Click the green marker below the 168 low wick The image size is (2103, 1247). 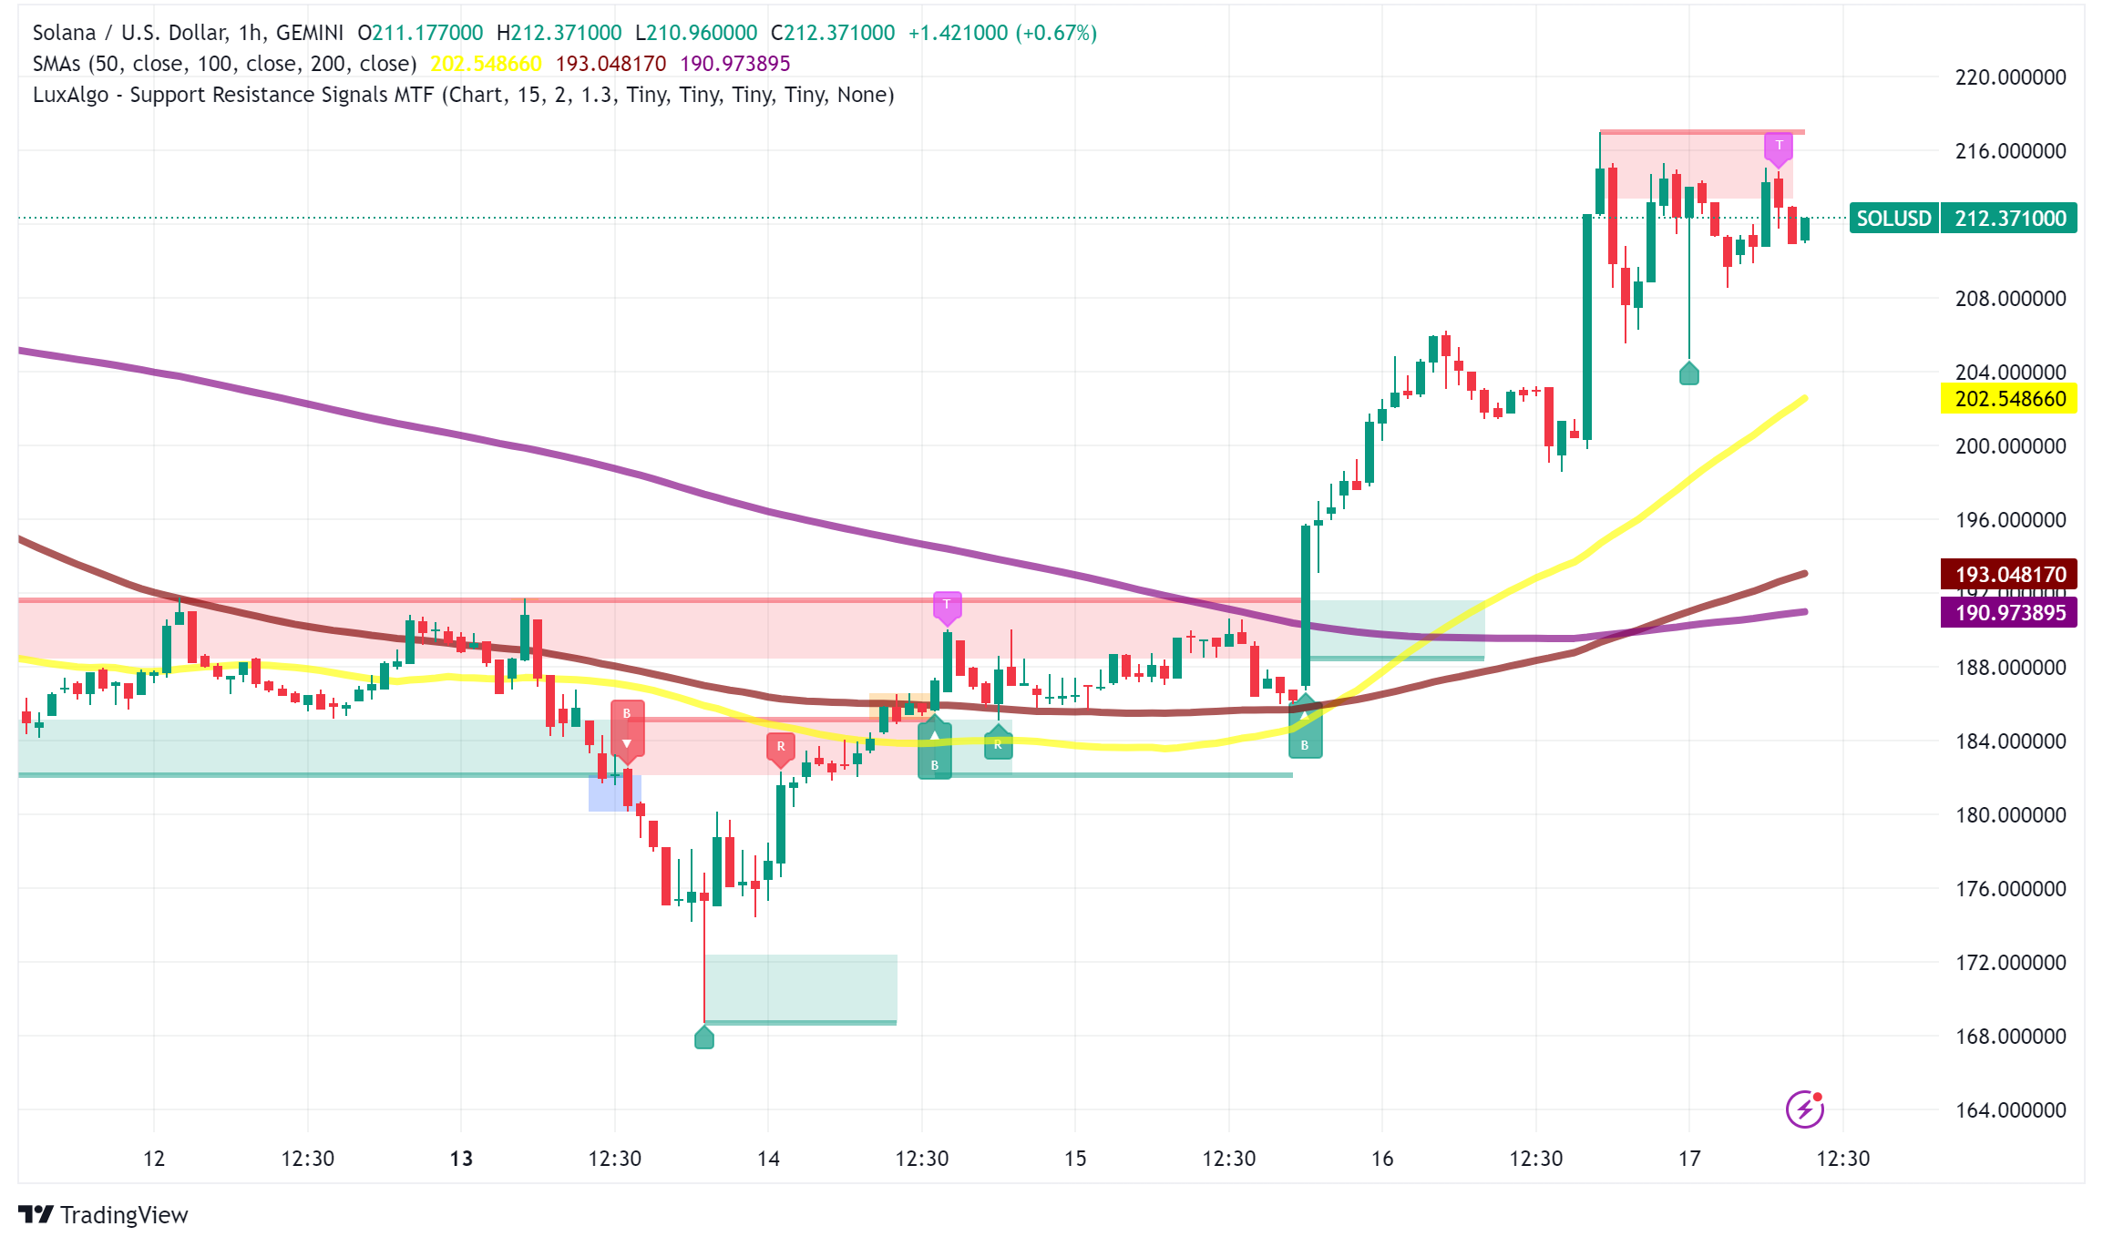(704, 1037)
